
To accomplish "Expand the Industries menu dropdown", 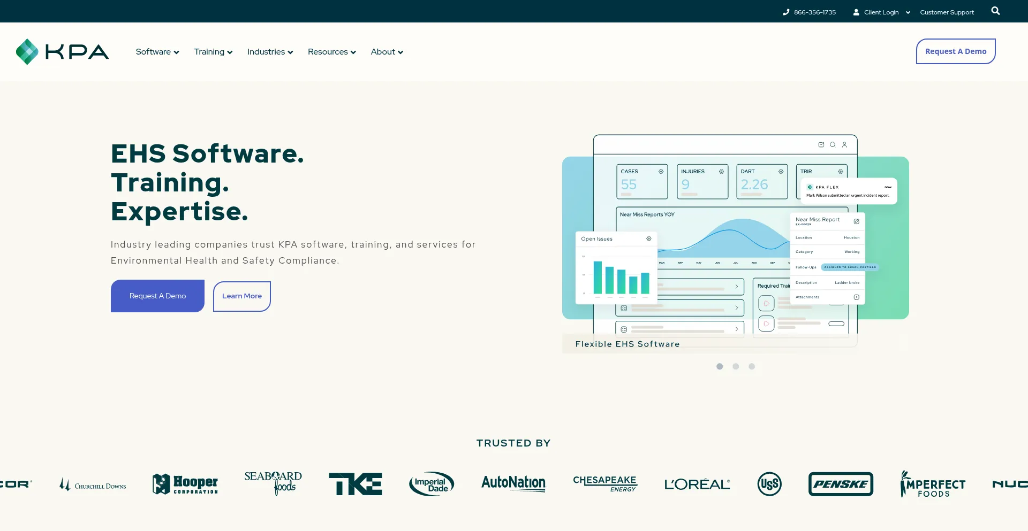I will point(270,52).
